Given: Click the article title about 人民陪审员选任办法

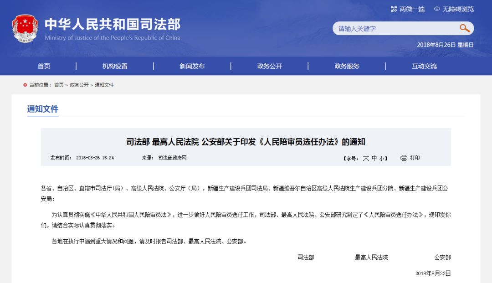Looking at the screenshot, I should coord(246,142).
